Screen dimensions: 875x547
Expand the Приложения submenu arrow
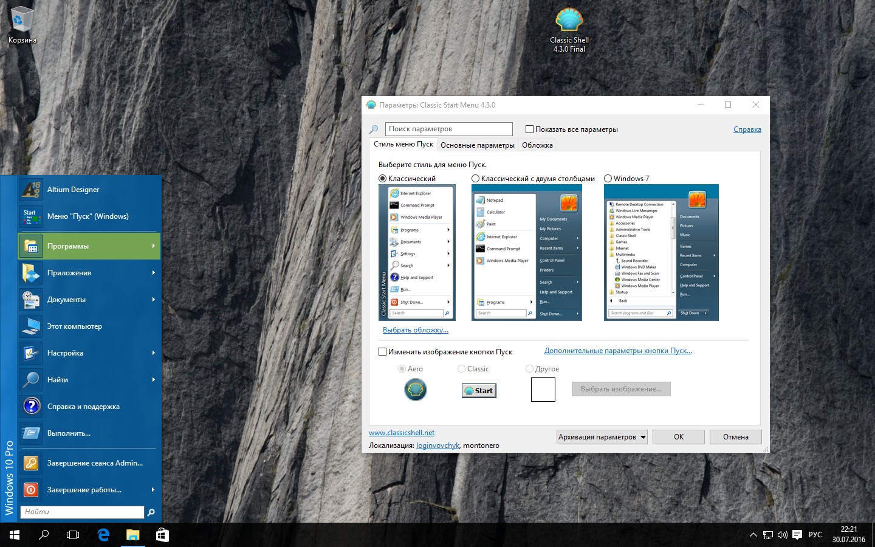point(153,273)
